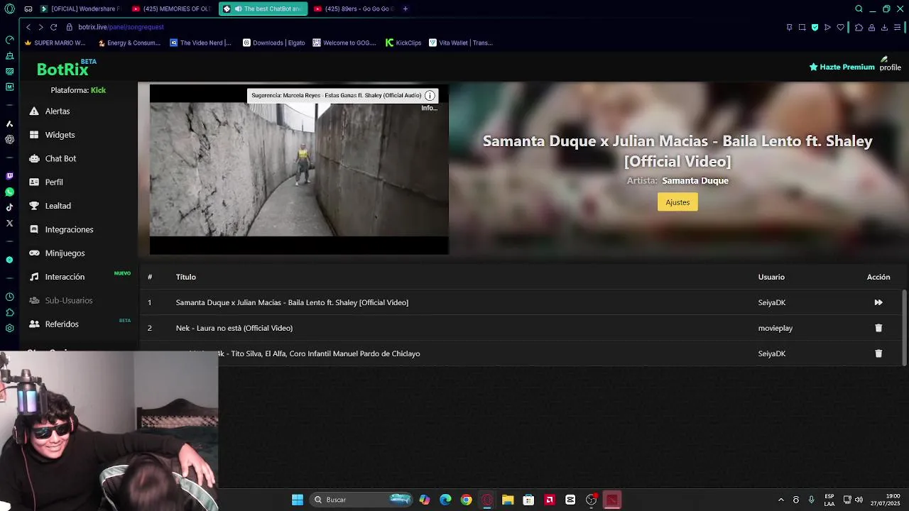Open the KickClips bookmark

click(403, 43)
